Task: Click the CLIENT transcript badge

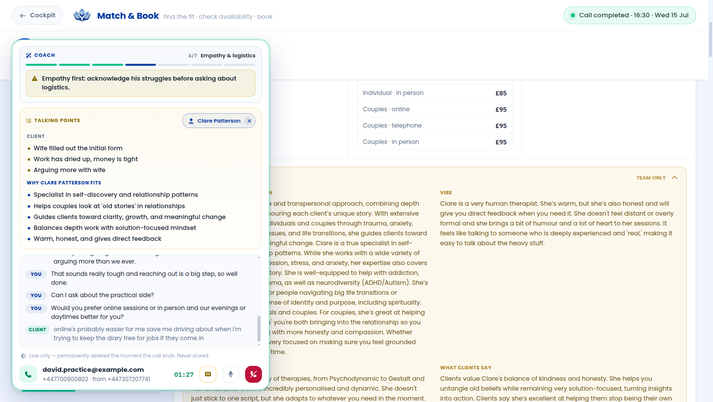Action: (37, 330)
